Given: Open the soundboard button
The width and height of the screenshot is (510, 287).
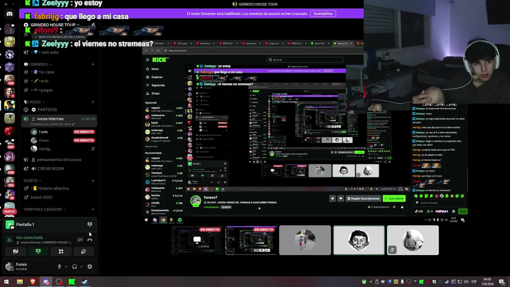Looking at the screenshot, I should point(84,252).
